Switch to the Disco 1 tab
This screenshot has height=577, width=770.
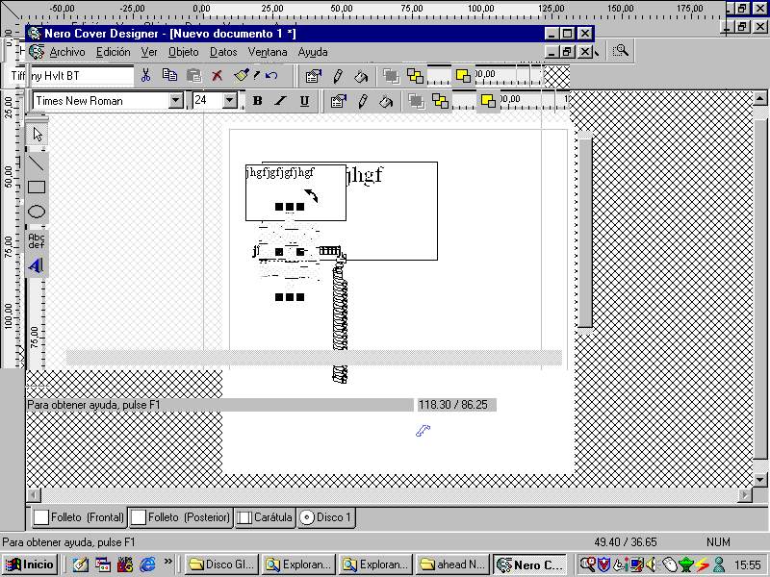(326, 517)
